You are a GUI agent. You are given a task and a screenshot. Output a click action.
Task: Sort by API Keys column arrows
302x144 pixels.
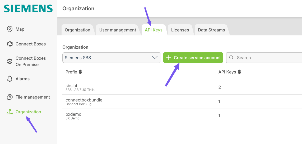coord(239,72)
